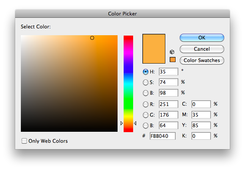Click the S field containing 74
Image resolution: width=245 pixels, height=170 pixels.
tap(168, 82)
